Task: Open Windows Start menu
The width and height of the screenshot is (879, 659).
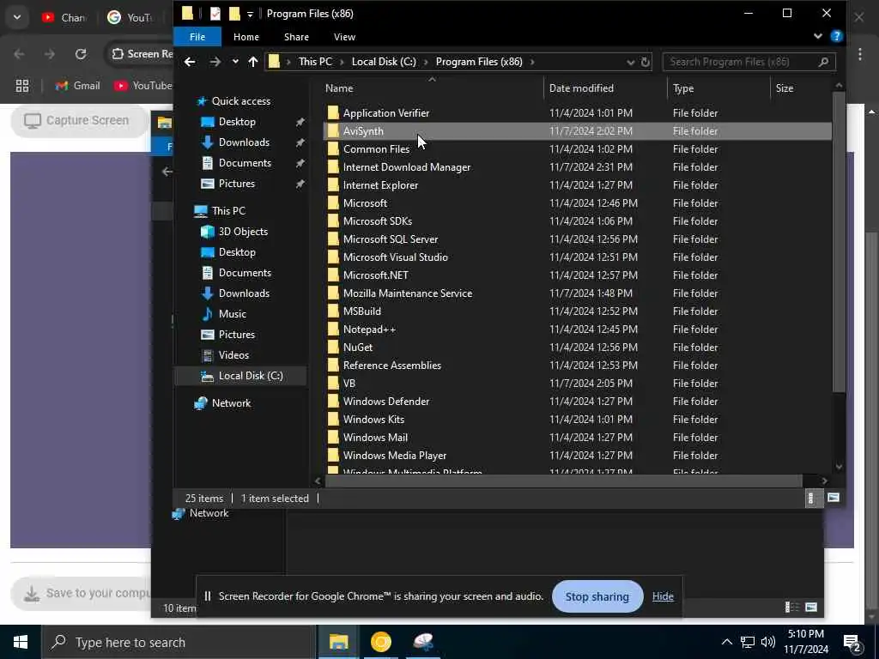Action: tap(21, 642)
